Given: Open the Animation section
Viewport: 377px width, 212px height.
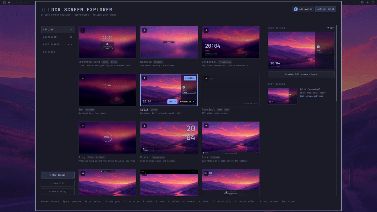Looking at the screenshot, I should (58, 37).
